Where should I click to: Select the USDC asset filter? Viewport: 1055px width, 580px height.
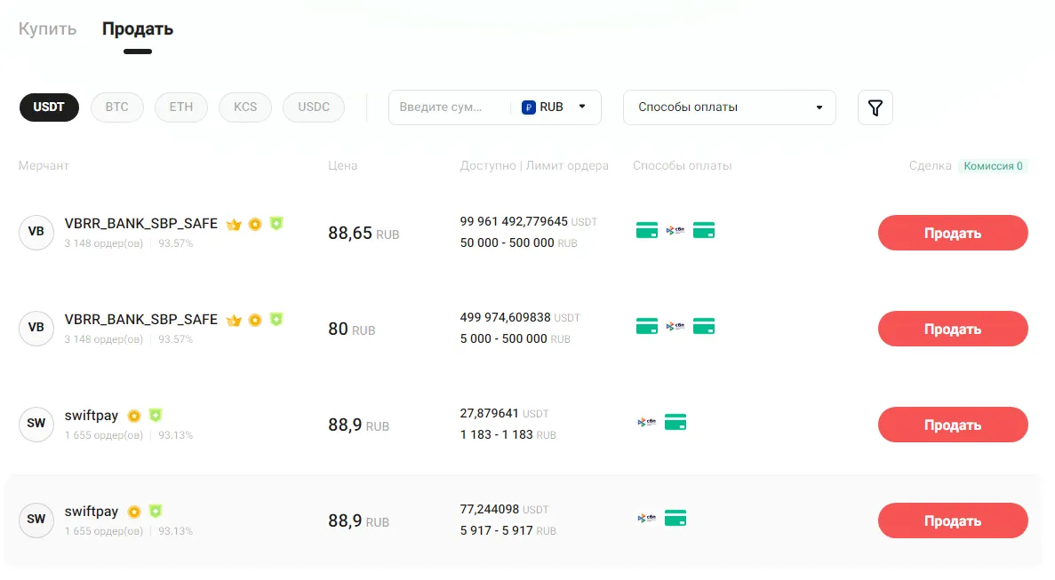[313, 107]
